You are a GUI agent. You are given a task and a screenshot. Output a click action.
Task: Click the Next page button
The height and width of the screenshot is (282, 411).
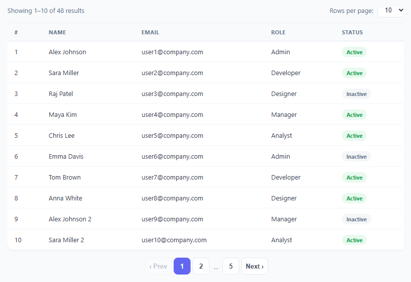255,266
